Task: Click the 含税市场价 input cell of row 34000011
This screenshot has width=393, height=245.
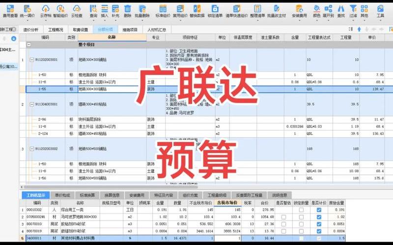Action: point(227,238)
